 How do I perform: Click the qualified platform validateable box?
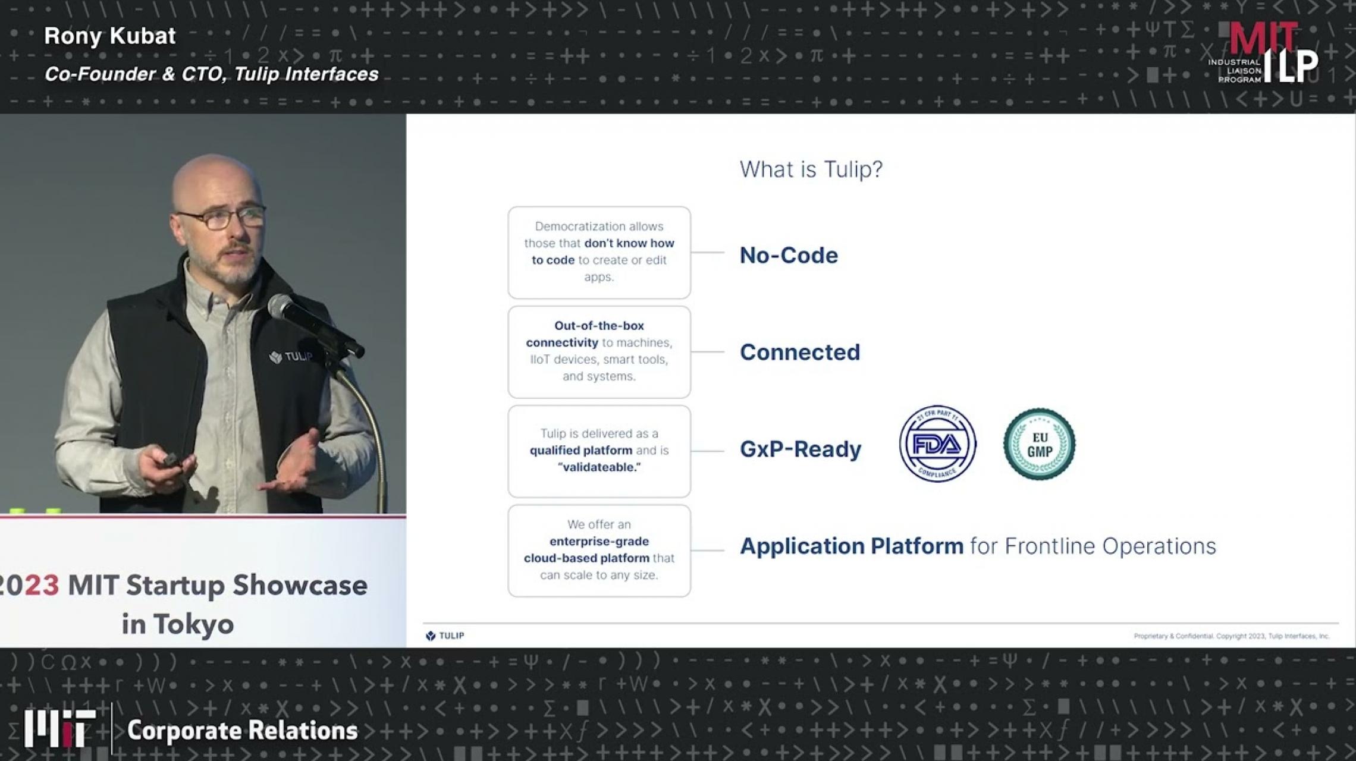point(599,451)
